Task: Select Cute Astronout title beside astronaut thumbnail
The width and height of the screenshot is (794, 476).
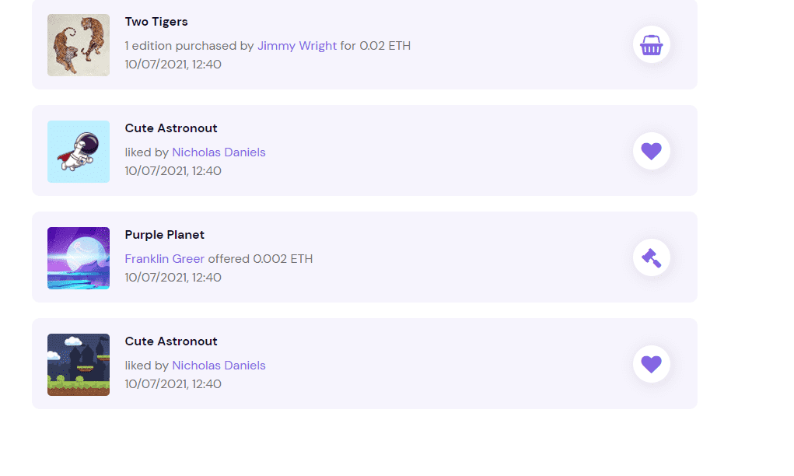Action: point(171,128)
